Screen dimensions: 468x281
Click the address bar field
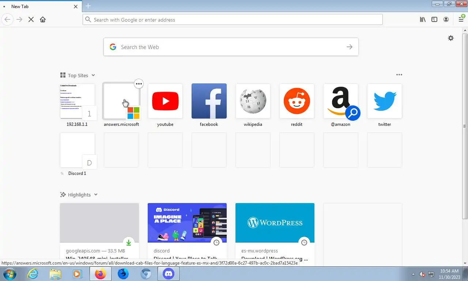click(233, 19)
